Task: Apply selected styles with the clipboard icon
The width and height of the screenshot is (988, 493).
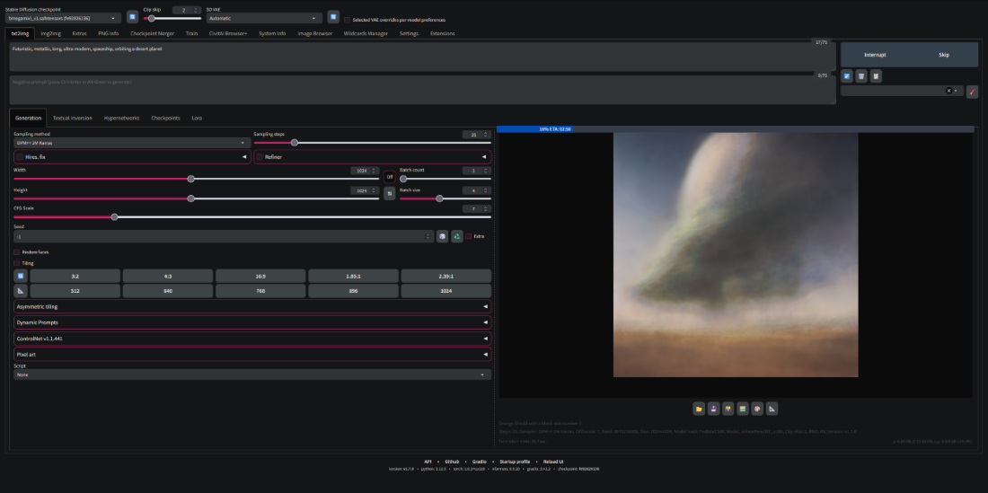Action: point(876,76)
